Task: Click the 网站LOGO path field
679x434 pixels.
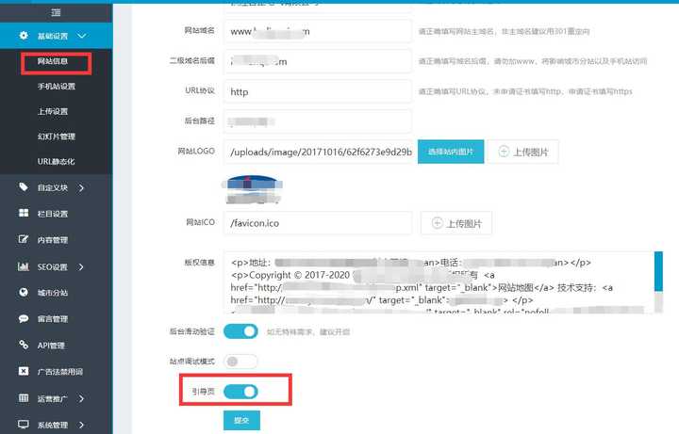Action: pos(318,152)
